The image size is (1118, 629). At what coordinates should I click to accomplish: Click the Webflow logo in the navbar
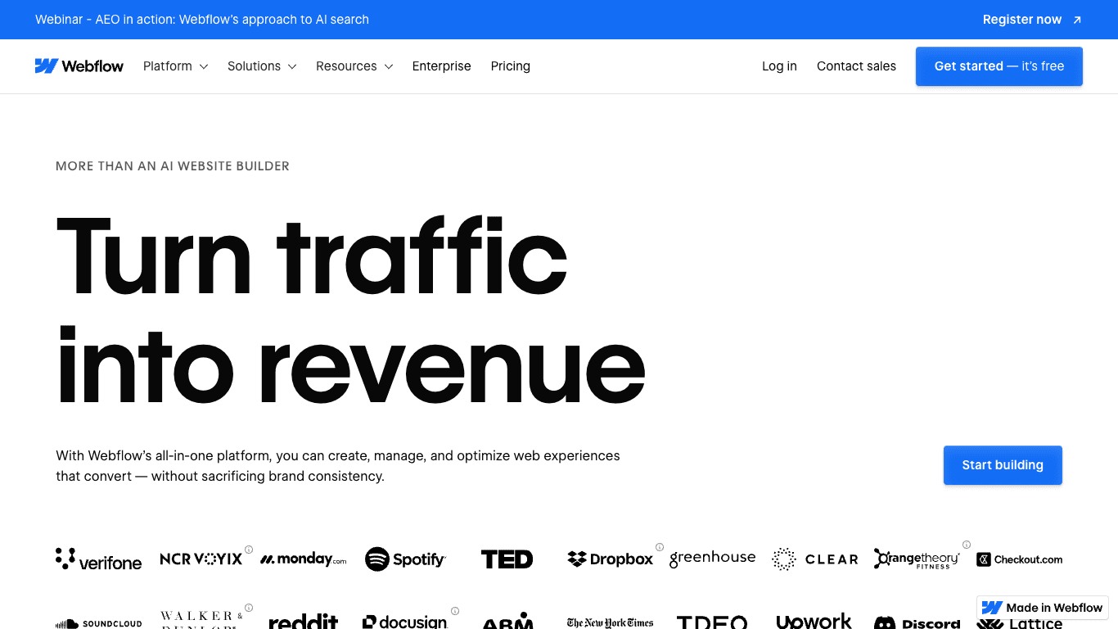click(79, 66)
